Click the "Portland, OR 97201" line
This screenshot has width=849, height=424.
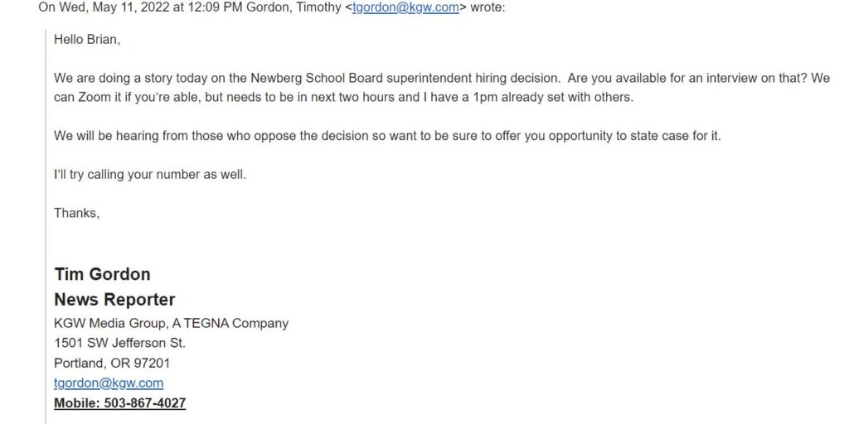pyautogui.click(x=112, y=363)
